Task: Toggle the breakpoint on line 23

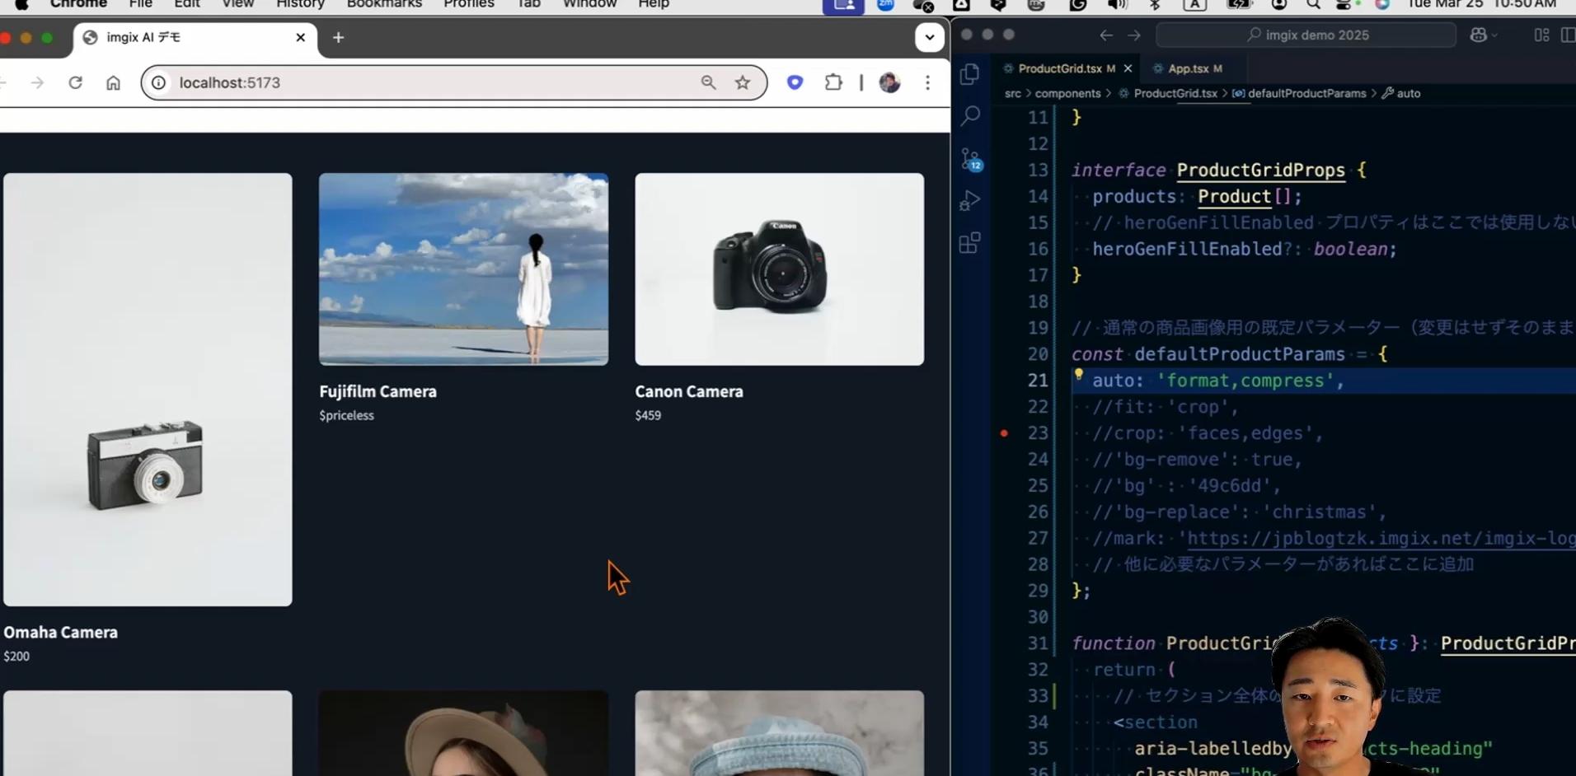Action: coord(1004,432)
